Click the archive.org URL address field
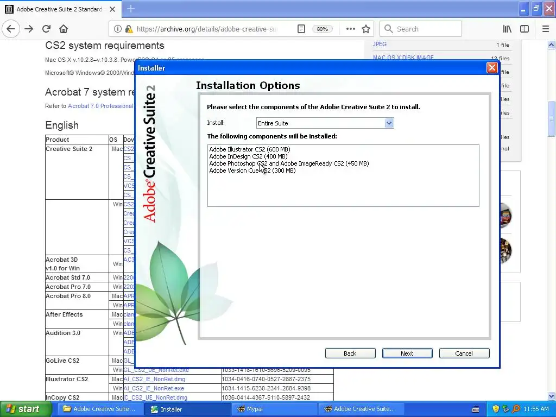556x417 pixels. [x=207, y=29]
